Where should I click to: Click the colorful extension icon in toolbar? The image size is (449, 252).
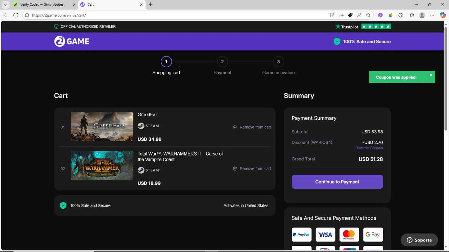390,15
